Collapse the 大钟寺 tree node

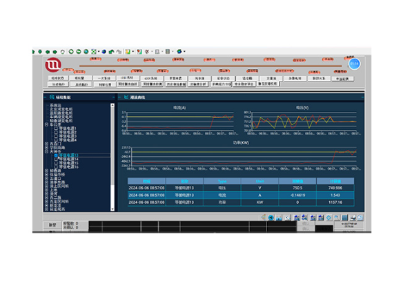click(x=46, y=151)
